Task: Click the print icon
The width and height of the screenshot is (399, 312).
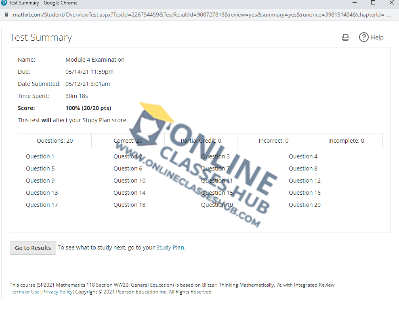Action: [x=345, y=37]
